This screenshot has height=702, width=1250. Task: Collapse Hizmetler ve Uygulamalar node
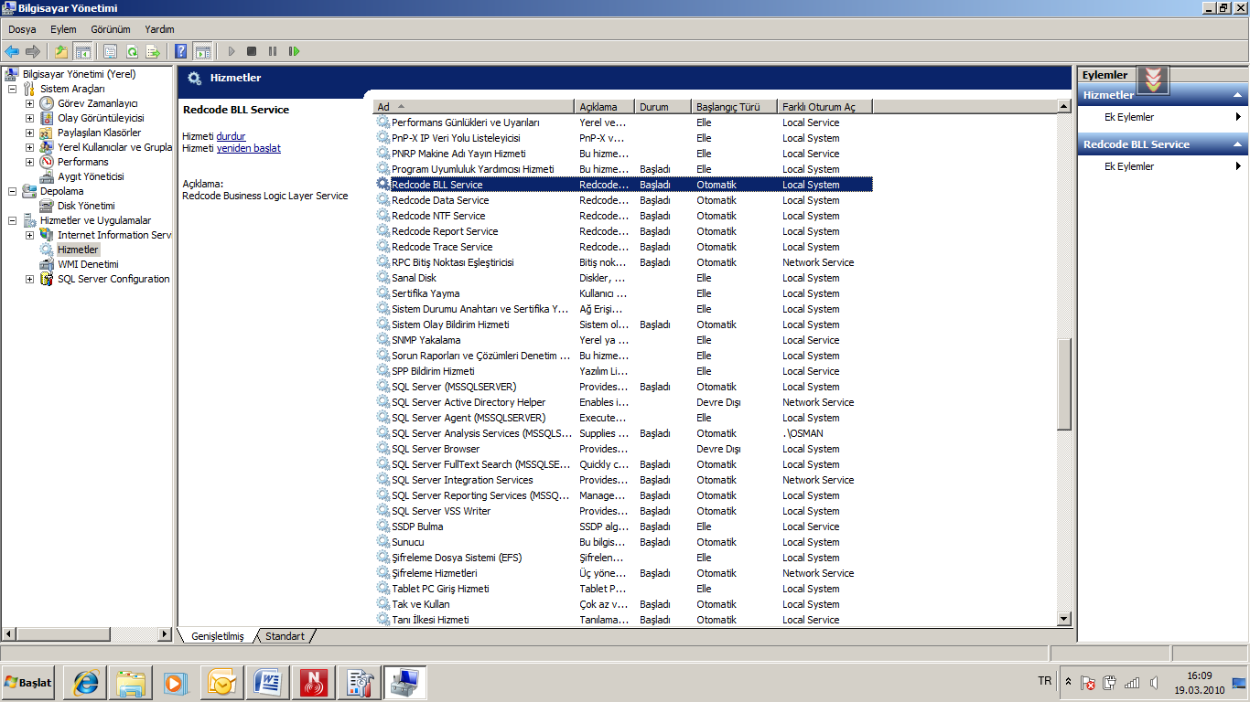click(x=12, y=220)
